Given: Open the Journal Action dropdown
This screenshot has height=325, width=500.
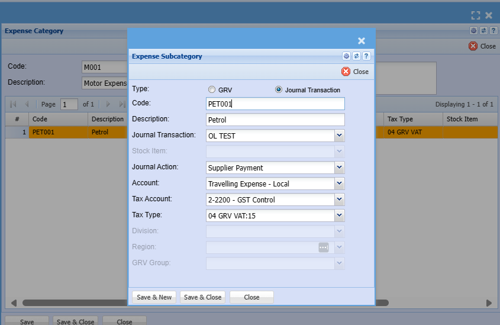Looking at the screenshot, I should click(339, 168).
